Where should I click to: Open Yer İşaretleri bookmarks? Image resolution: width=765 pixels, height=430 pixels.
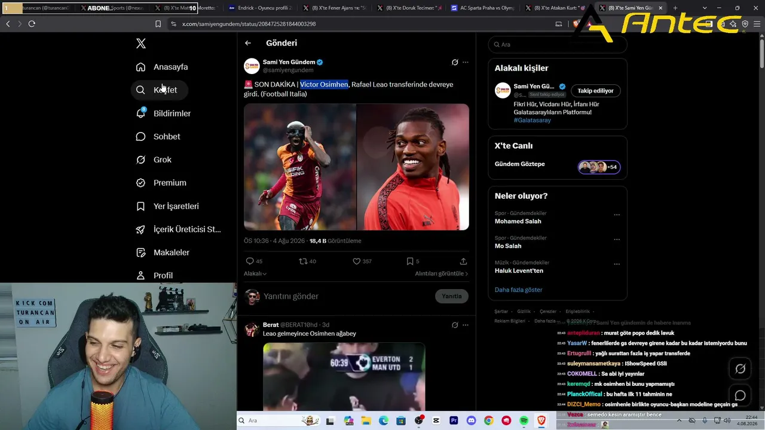tap(167, 206)
